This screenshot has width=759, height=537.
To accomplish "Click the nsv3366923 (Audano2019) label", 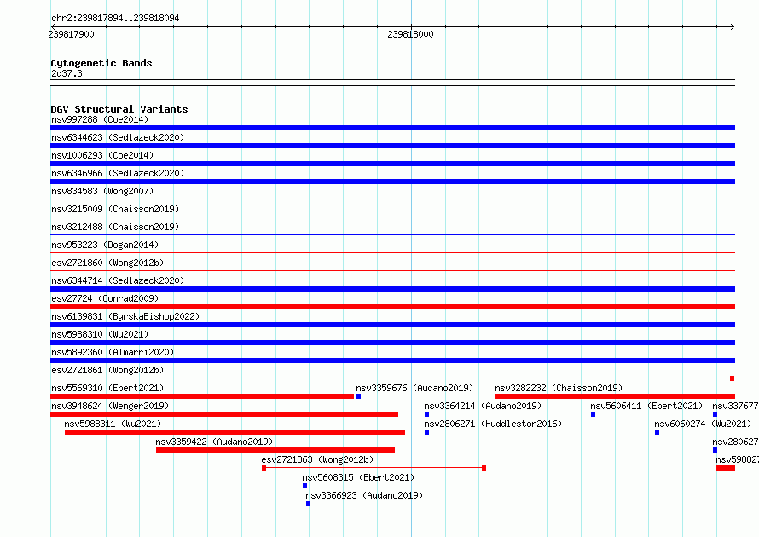I will coord(364,495).
